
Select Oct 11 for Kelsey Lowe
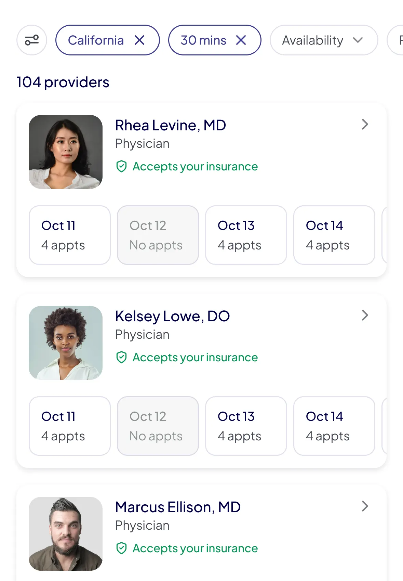70,426
